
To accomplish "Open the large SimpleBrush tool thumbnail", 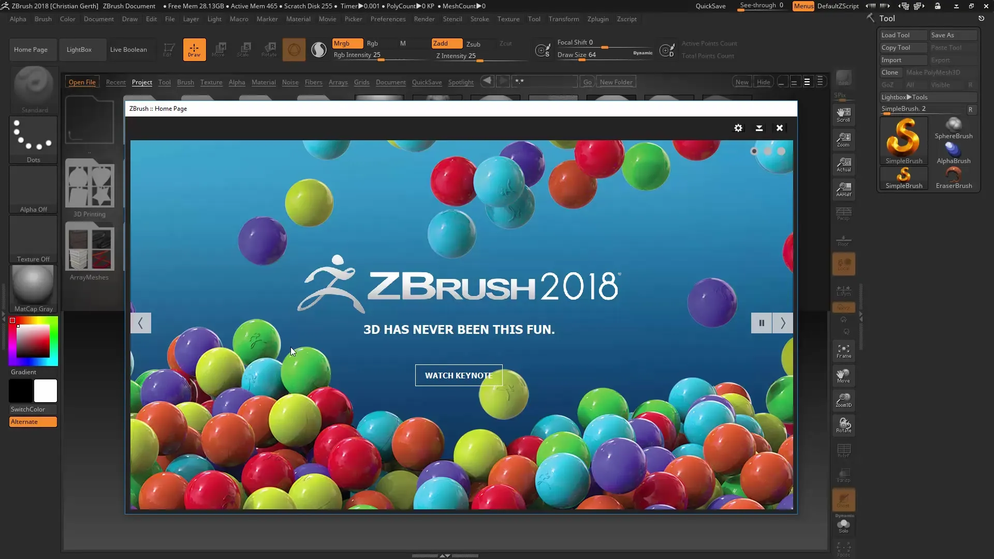I will pos(904,141).
